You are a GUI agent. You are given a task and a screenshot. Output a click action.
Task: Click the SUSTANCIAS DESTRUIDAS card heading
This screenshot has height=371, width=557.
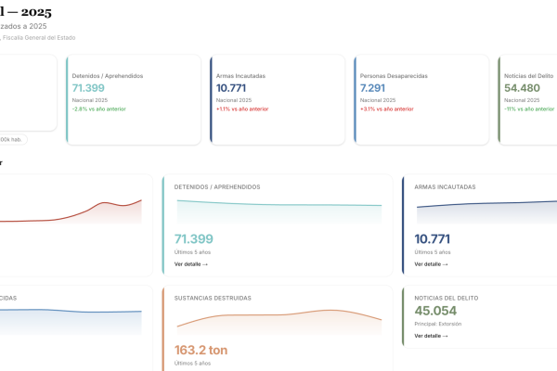(213, 299)
